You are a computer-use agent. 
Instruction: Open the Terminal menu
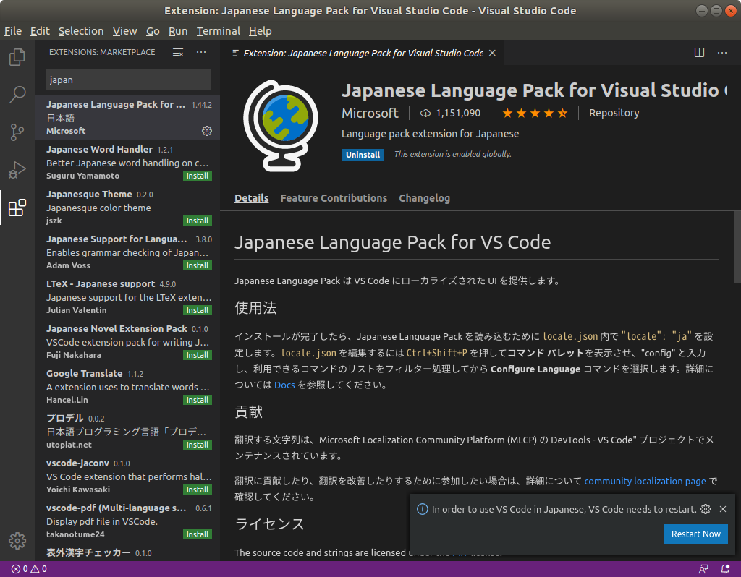point(219,31)
